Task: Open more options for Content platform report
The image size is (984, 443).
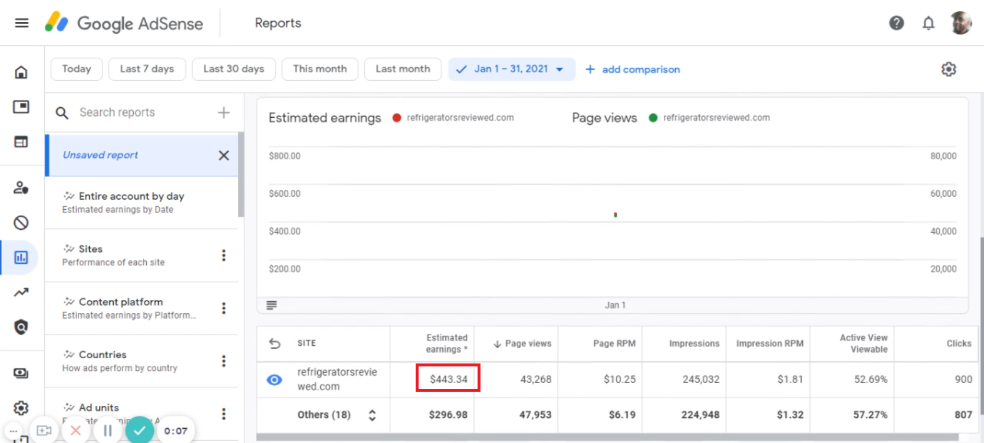Action: coord(223,308)
